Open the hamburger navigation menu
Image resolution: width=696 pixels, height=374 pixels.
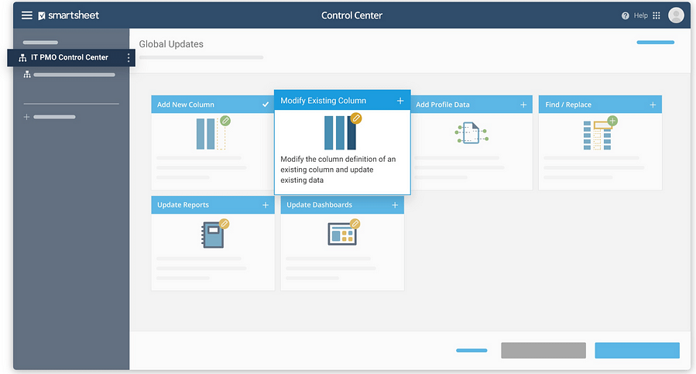27,15
